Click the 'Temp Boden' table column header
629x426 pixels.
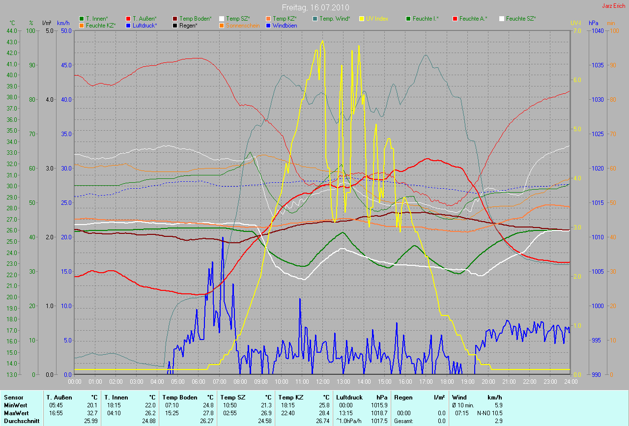[x=180, y=398]
